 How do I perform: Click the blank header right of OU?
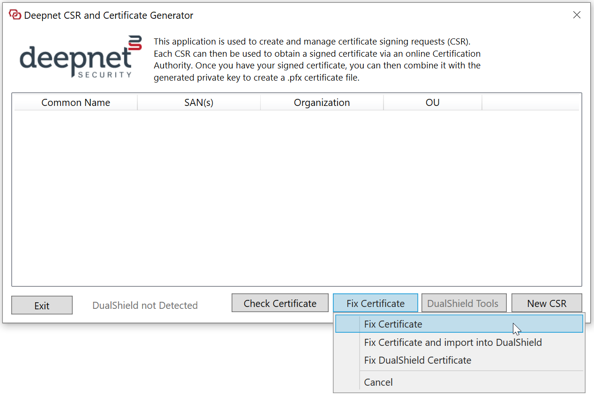[x=530, y=103]
